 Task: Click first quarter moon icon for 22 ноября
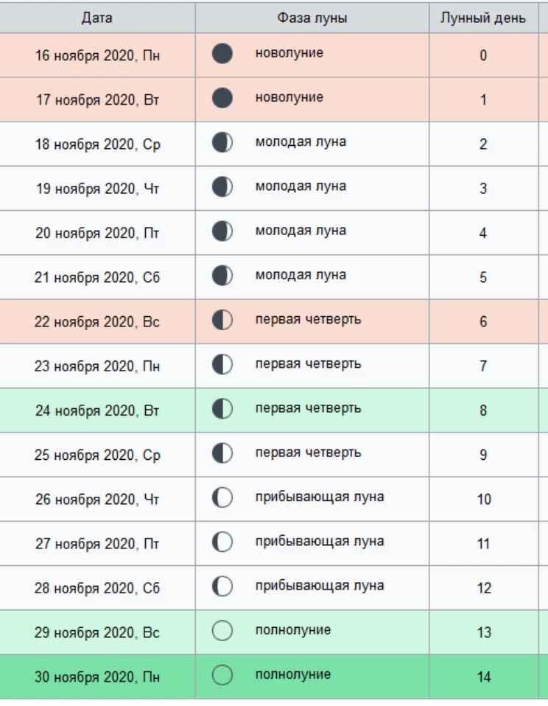tap(222, 320)
